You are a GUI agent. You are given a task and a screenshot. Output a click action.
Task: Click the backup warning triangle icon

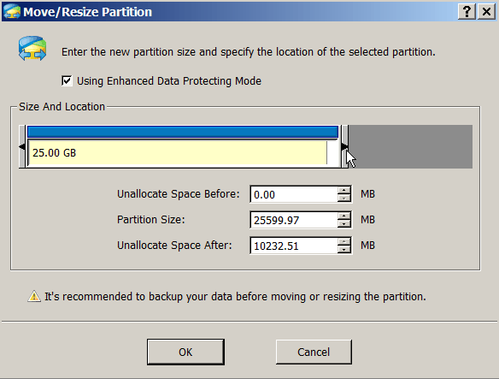click(34, 297)
